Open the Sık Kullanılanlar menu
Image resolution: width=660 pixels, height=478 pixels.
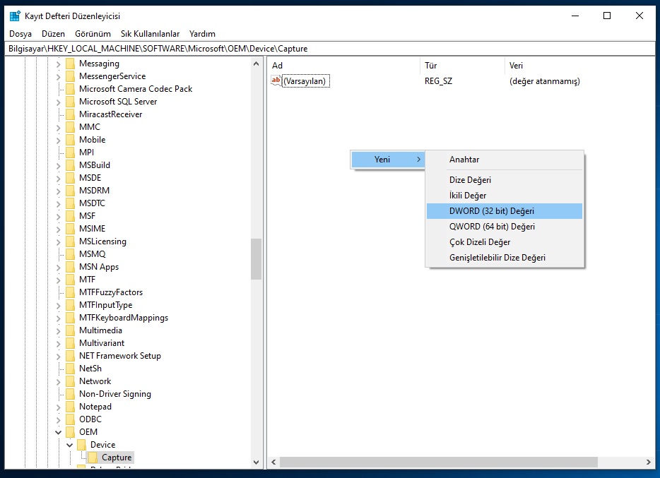150,34
